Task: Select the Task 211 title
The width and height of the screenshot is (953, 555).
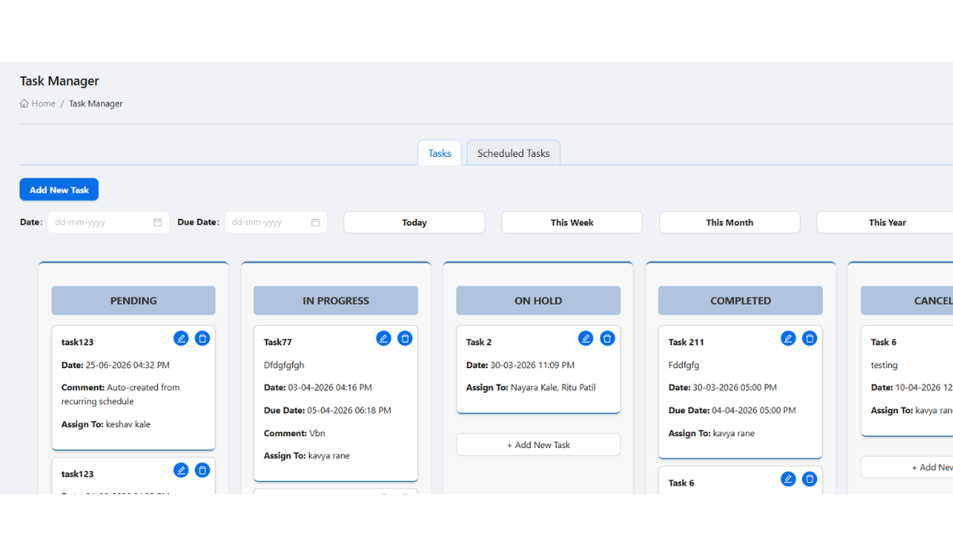Action: 686,343
